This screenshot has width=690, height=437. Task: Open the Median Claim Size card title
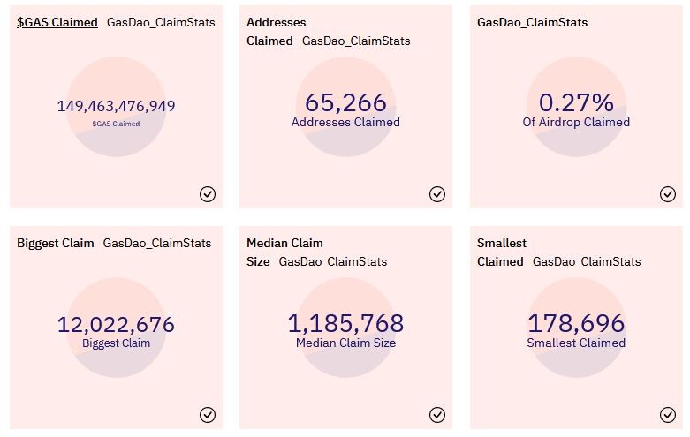point(284,252)
